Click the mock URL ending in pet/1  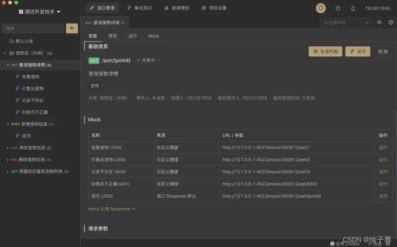pyautogui.click(x=266, y=147)
